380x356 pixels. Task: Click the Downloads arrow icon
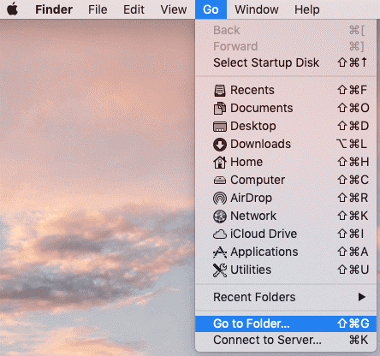click(x=220, y=145)
